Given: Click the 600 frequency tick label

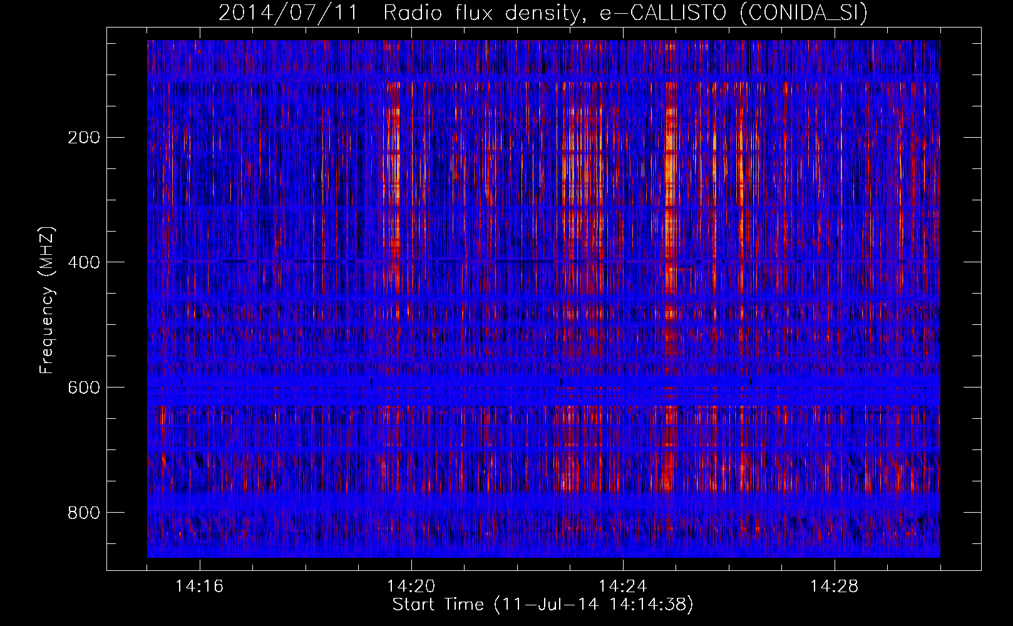Looking at the screenshot, I should [84, 387].
